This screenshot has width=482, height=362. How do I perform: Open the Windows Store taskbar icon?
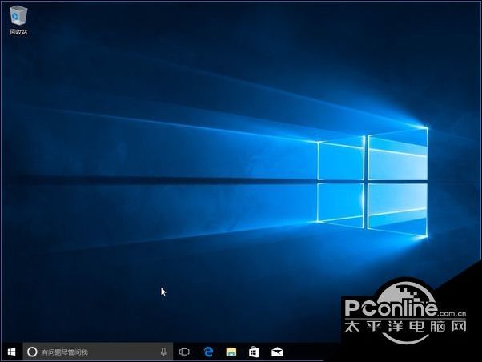click(254, 352)
